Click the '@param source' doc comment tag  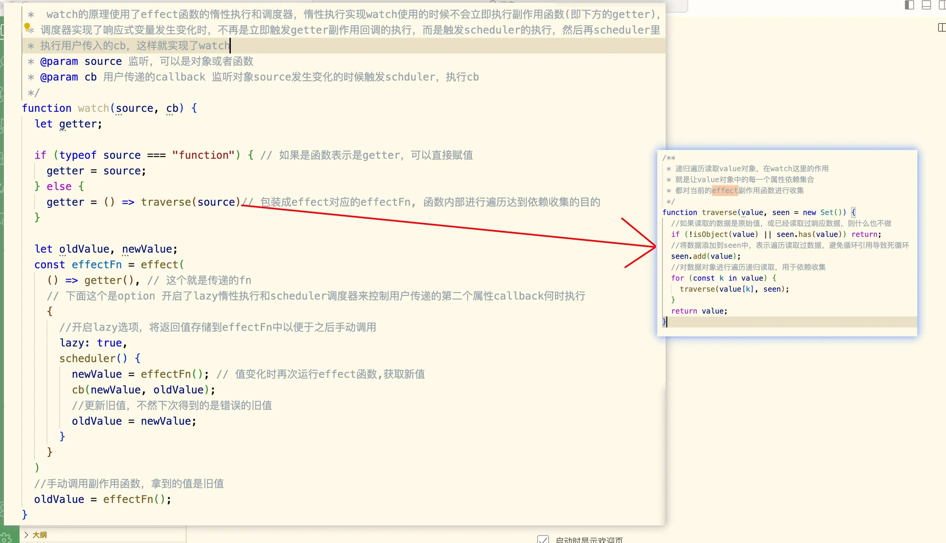pos(81,61)
